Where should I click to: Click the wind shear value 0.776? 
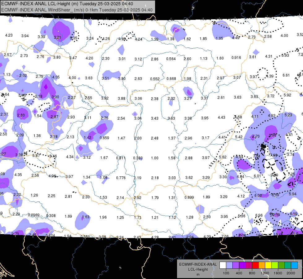pos(121,178)
